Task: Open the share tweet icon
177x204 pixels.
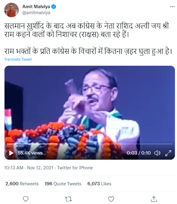Action: tap(154, 199)
